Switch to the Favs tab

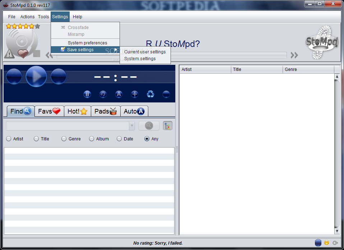[x=49, y=111]
